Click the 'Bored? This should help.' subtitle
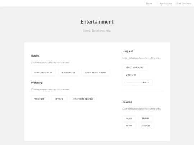194x145 pixels. 97,30
